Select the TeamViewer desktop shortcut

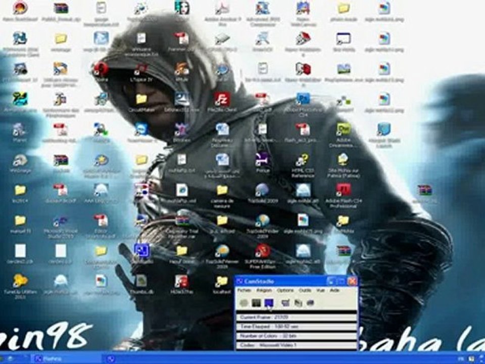(141, 132)
